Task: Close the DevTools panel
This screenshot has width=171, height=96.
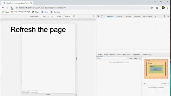Action: point(168,16)
